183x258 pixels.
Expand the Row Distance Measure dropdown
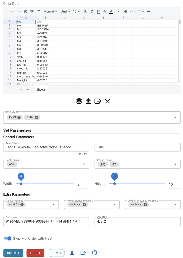pos(115,204)
